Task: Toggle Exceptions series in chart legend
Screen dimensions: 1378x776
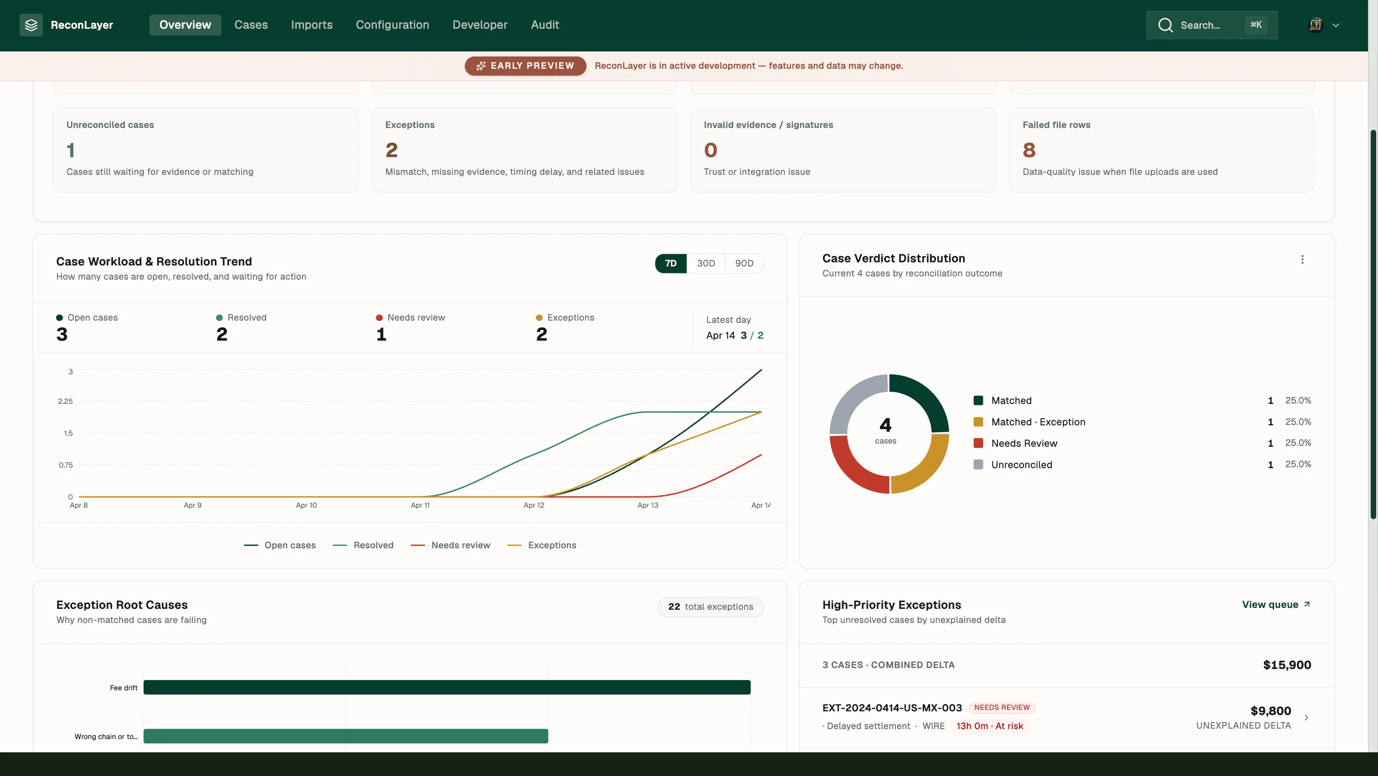Action: [541, 545]
